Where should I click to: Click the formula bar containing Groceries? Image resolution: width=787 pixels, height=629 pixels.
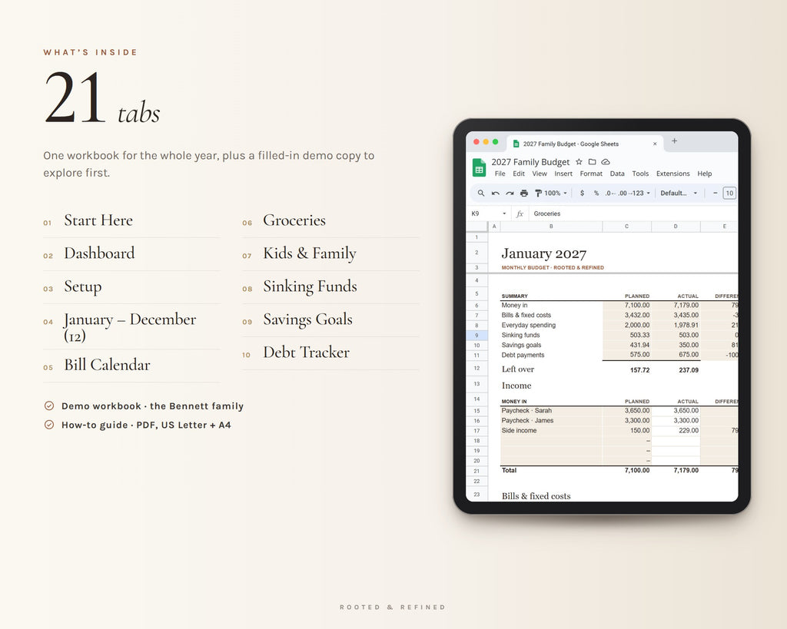pyautogui.click(x=633, y=214)
